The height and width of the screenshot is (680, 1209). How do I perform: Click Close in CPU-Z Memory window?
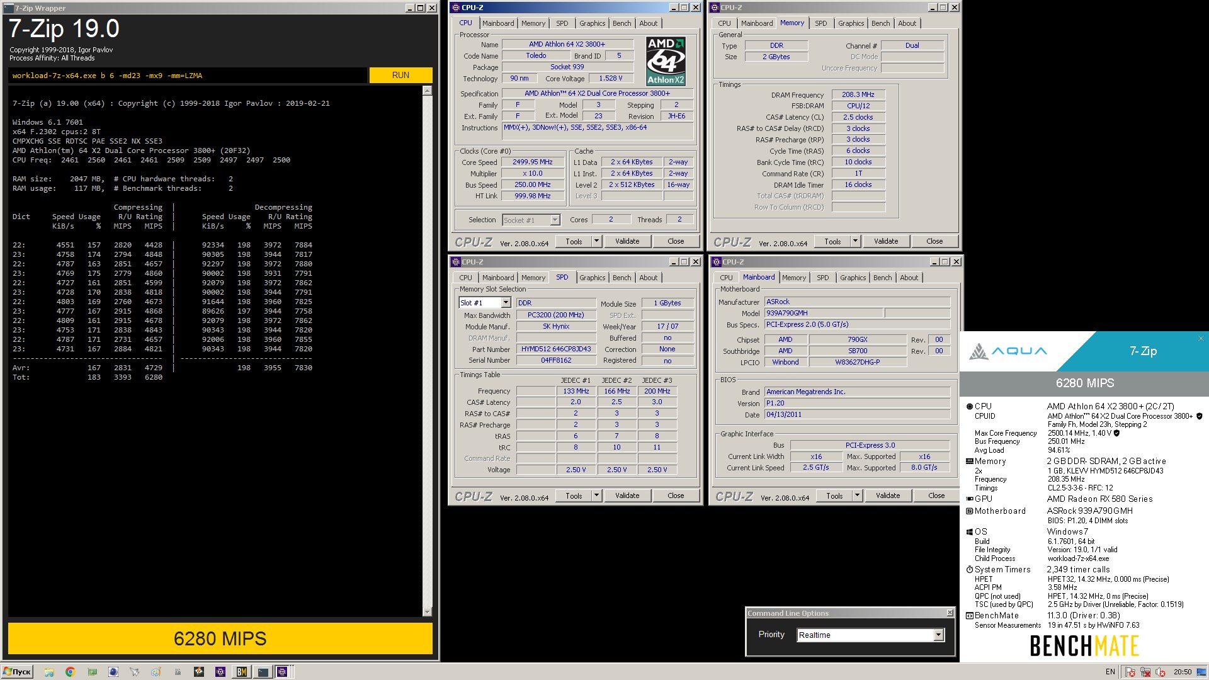[x=934, y=241]
